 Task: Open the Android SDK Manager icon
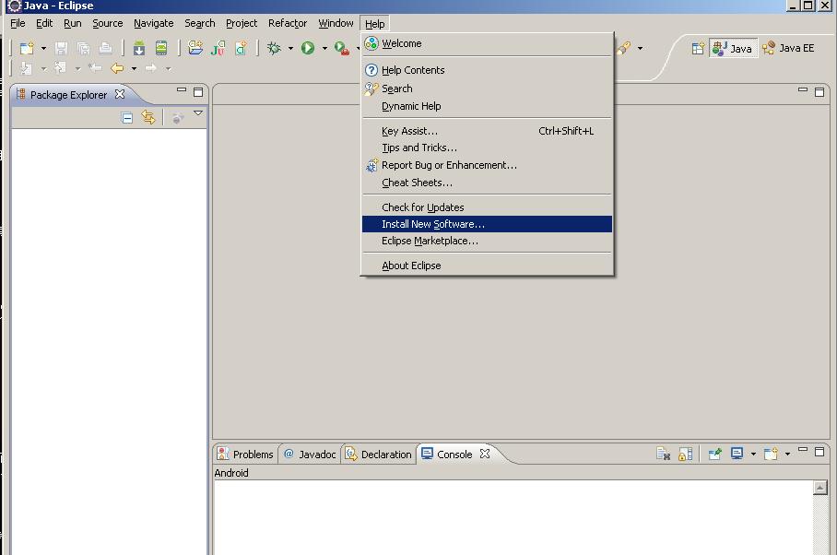pos(139,48)
